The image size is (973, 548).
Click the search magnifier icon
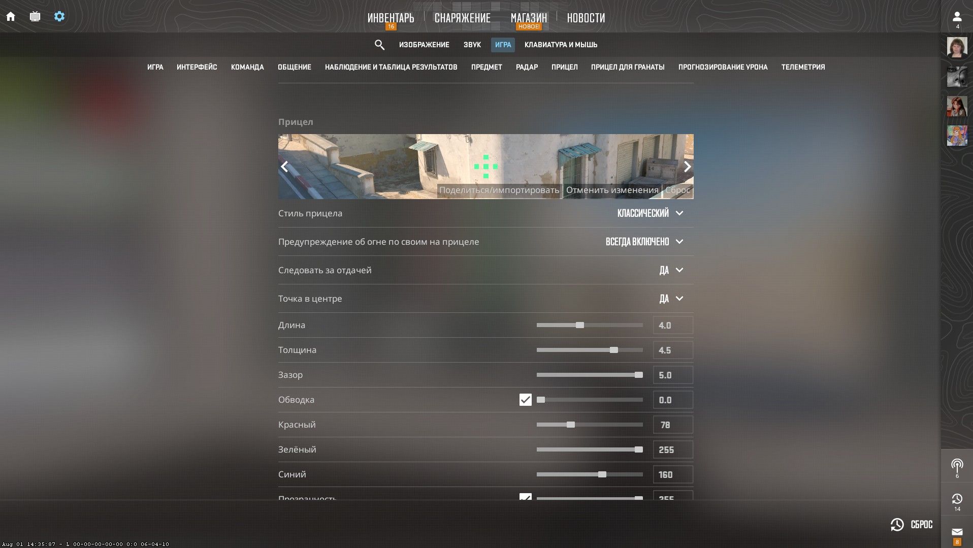pyautogui.click(x=380, y=45)
